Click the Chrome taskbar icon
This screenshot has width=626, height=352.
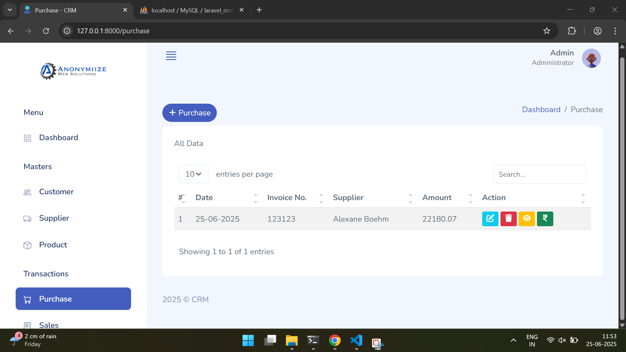tap(335, 341)
